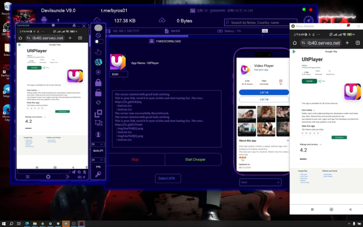The height and width of the screenshot is (227, 363).
Task: Tap back triangle in Phone-895e65a5 window
Action: (350, 209)
